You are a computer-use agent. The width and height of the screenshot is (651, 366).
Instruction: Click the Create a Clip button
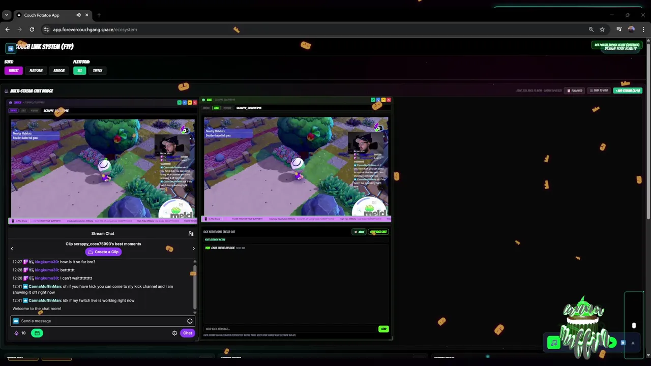tap(103, 252)
